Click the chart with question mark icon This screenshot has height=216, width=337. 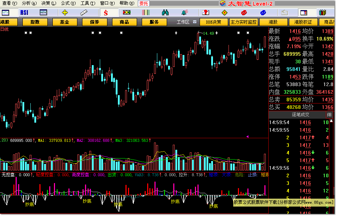(x=205, y=13)
